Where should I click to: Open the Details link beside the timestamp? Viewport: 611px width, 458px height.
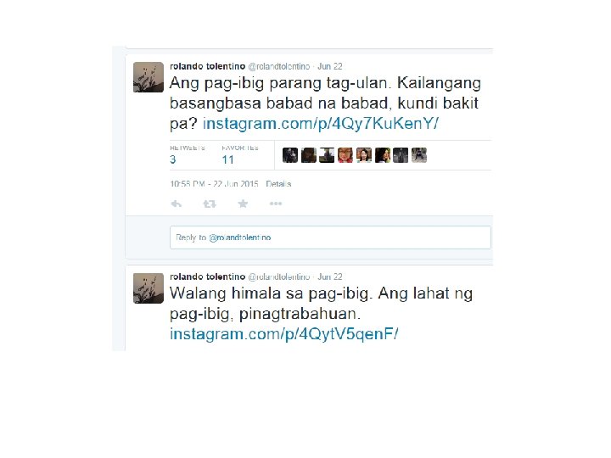(278, 184)
